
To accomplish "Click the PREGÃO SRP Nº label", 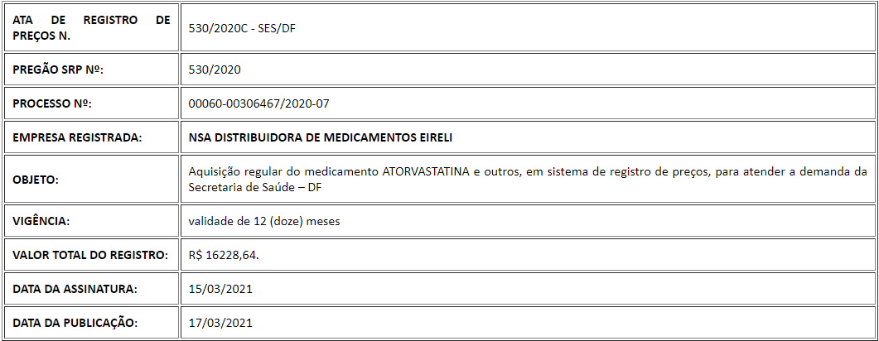I will point(59,70).
